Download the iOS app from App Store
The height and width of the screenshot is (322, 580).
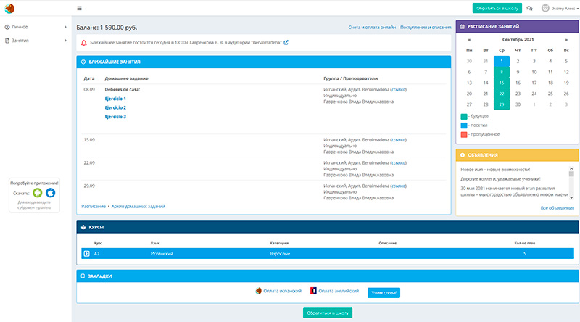coord(50,193)
